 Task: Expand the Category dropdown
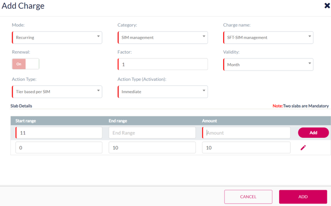(163, 37)
